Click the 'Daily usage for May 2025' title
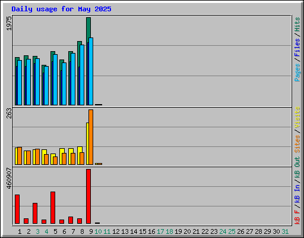This screenshot has width=304, height=238. 61,9
